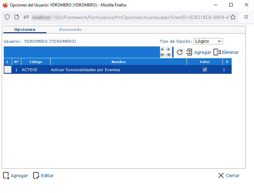Sort by the Código column header
254x193 pixels.
click(36, 62)
